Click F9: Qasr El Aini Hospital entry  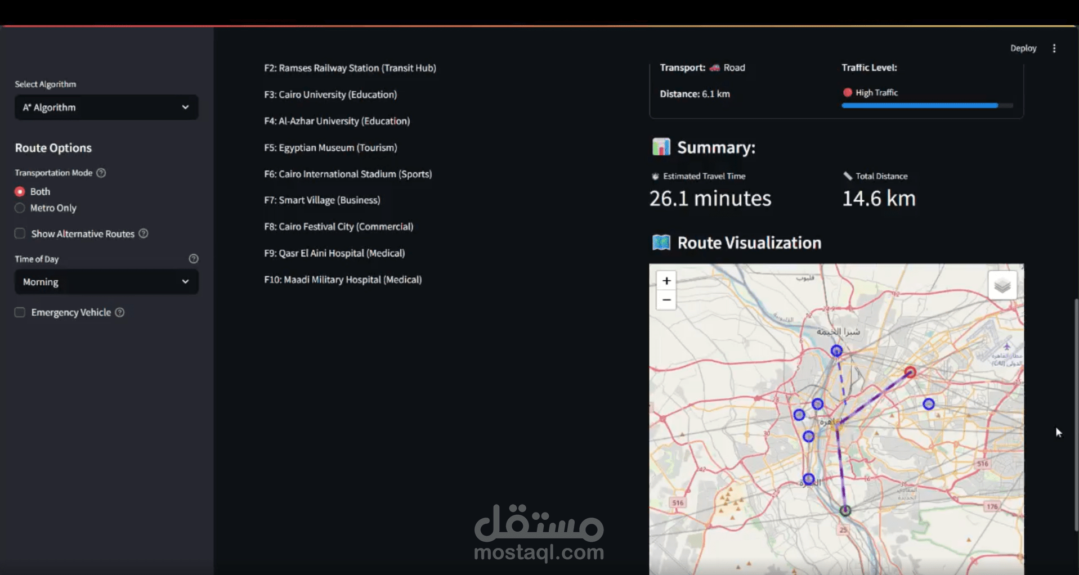pos(334,253)
